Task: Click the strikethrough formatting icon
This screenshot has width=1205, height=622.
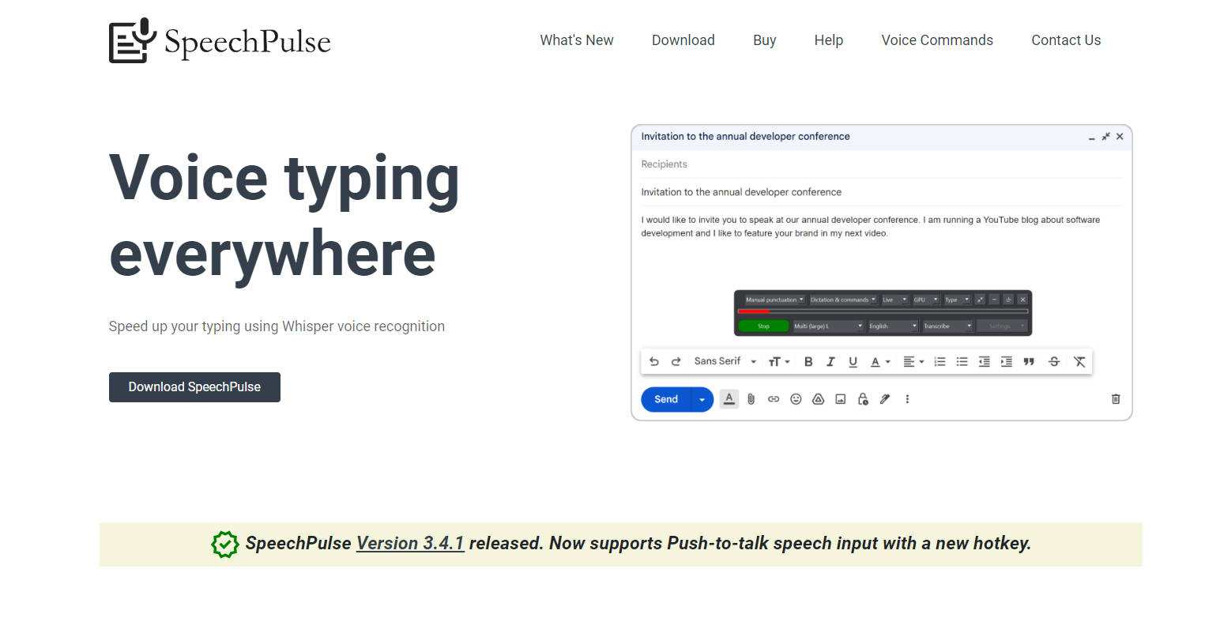Action: (x=1053, y=361)
